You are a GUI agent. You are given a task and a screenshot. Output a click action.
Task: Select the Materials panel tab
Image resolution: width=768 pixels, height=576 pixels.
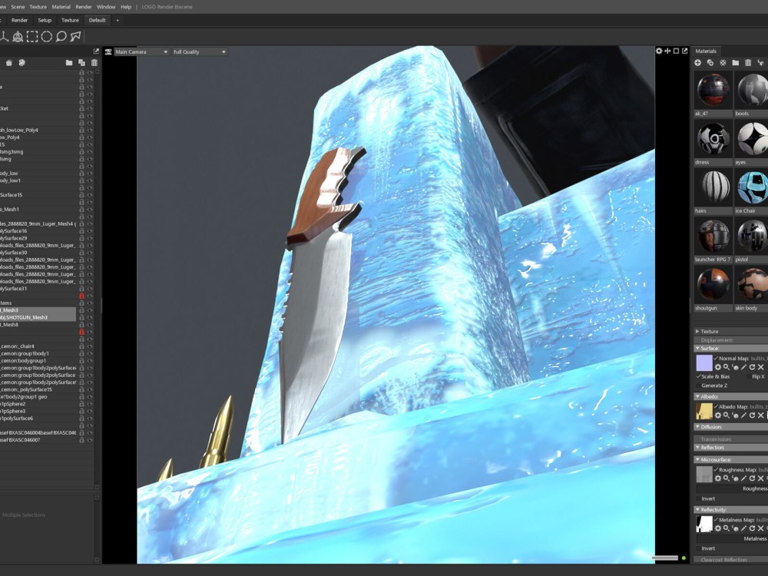coord(706,51)
